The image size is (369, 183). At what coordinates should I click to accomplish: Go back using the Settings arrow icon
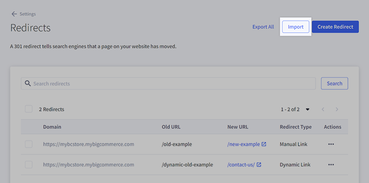(x=14, y=14)
